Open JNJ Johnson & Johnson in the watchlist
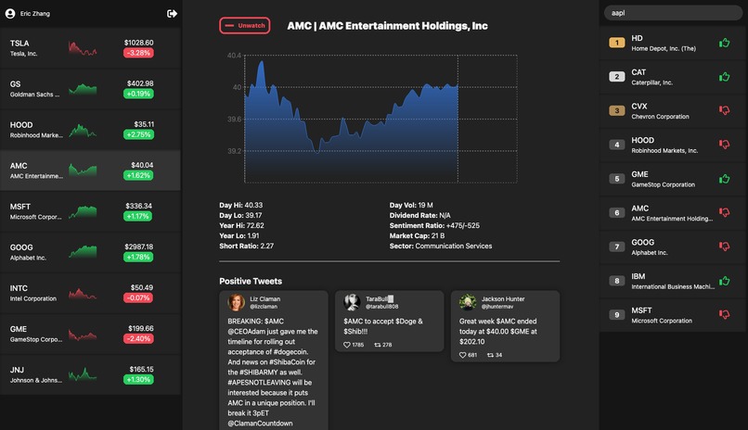748x430 pixels. point(90,374)
